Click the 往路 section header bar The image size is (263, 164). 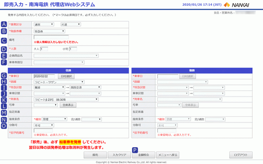(x=69, y=71)
